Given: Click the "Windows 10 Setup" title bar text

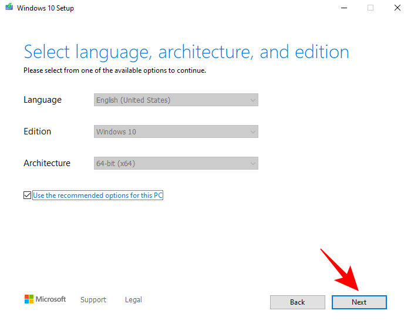Looking at the screenshot, I should pyautogui.click(x=46, y=8).
